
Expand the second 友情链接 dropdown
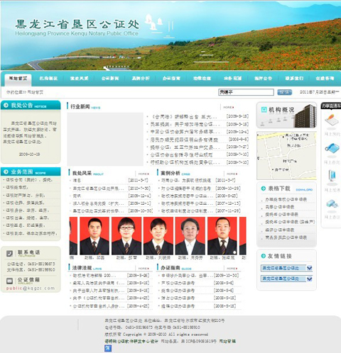click(309, 279)
